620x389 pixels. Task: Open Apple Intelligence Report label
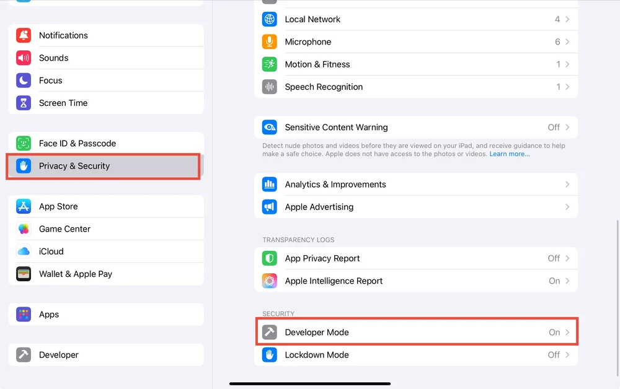tap(334, 281)
